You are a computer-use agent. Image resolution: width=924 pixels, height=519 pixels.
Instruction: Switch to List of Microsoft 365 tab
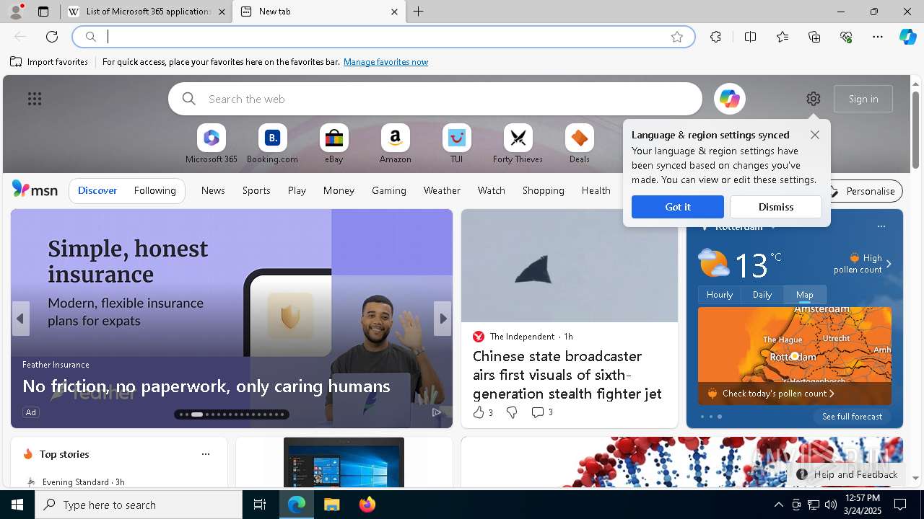(x=147, y=12)
